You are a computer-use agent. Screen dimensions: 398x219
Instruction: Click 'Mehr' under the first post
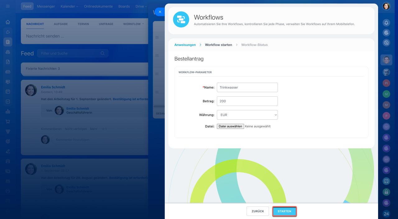(94, 129)
